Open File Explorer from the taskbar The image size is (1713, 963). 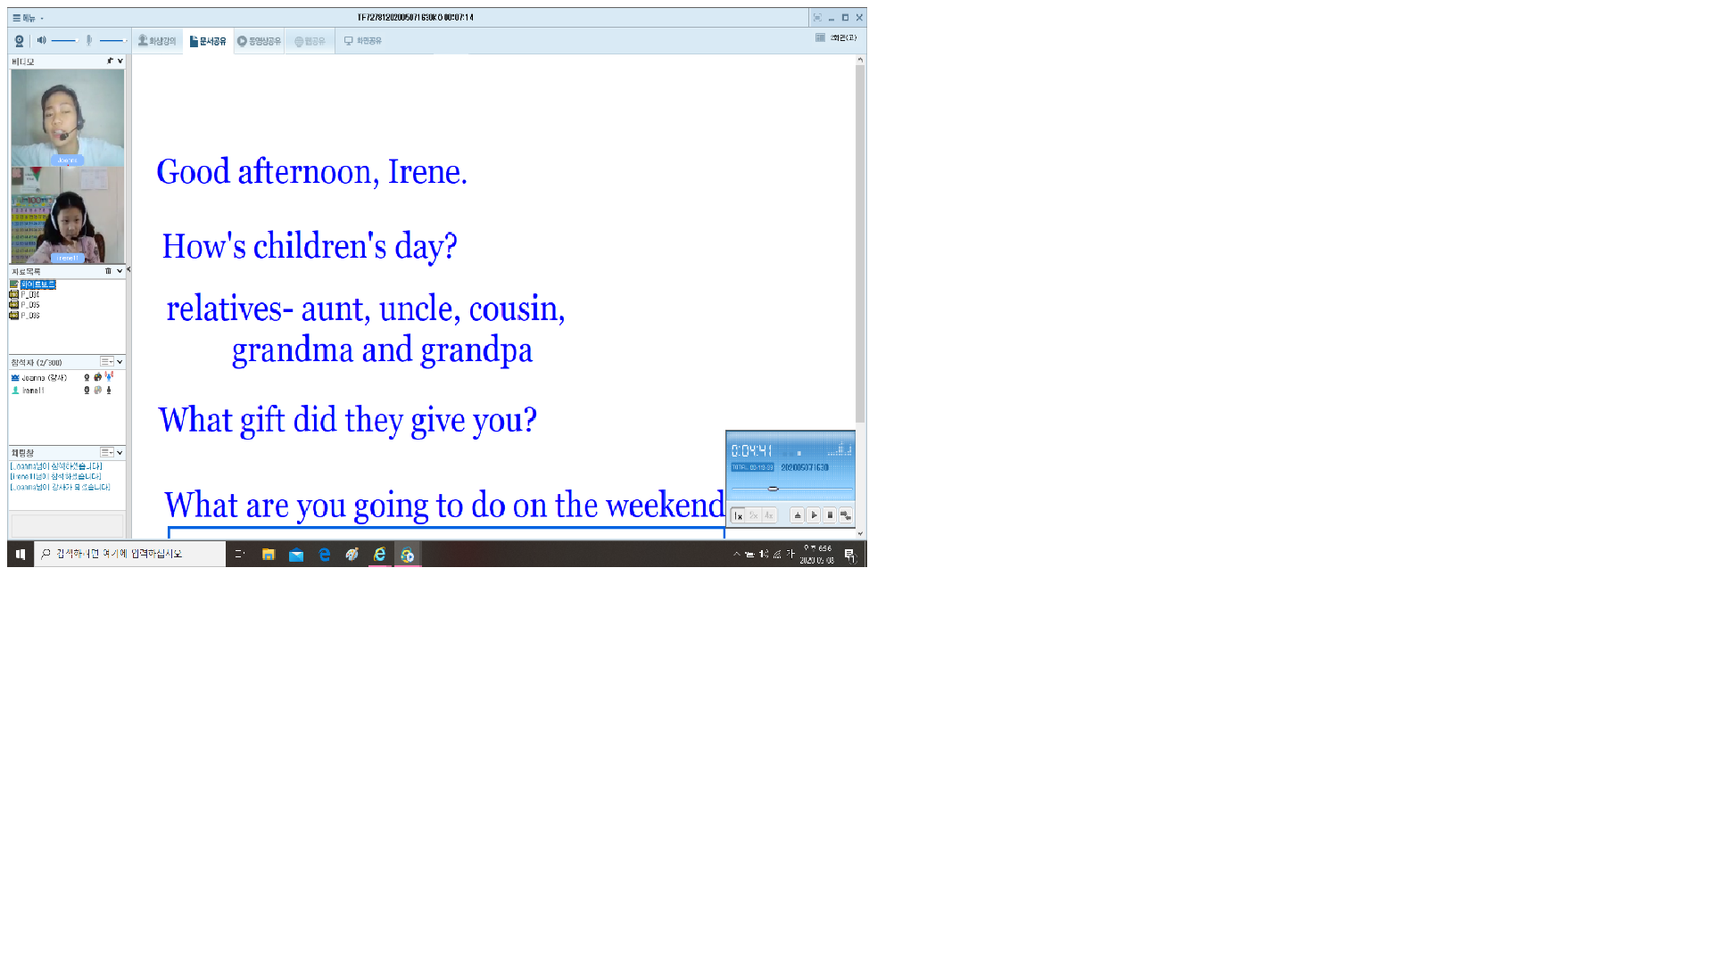click(x=268, y=555)
